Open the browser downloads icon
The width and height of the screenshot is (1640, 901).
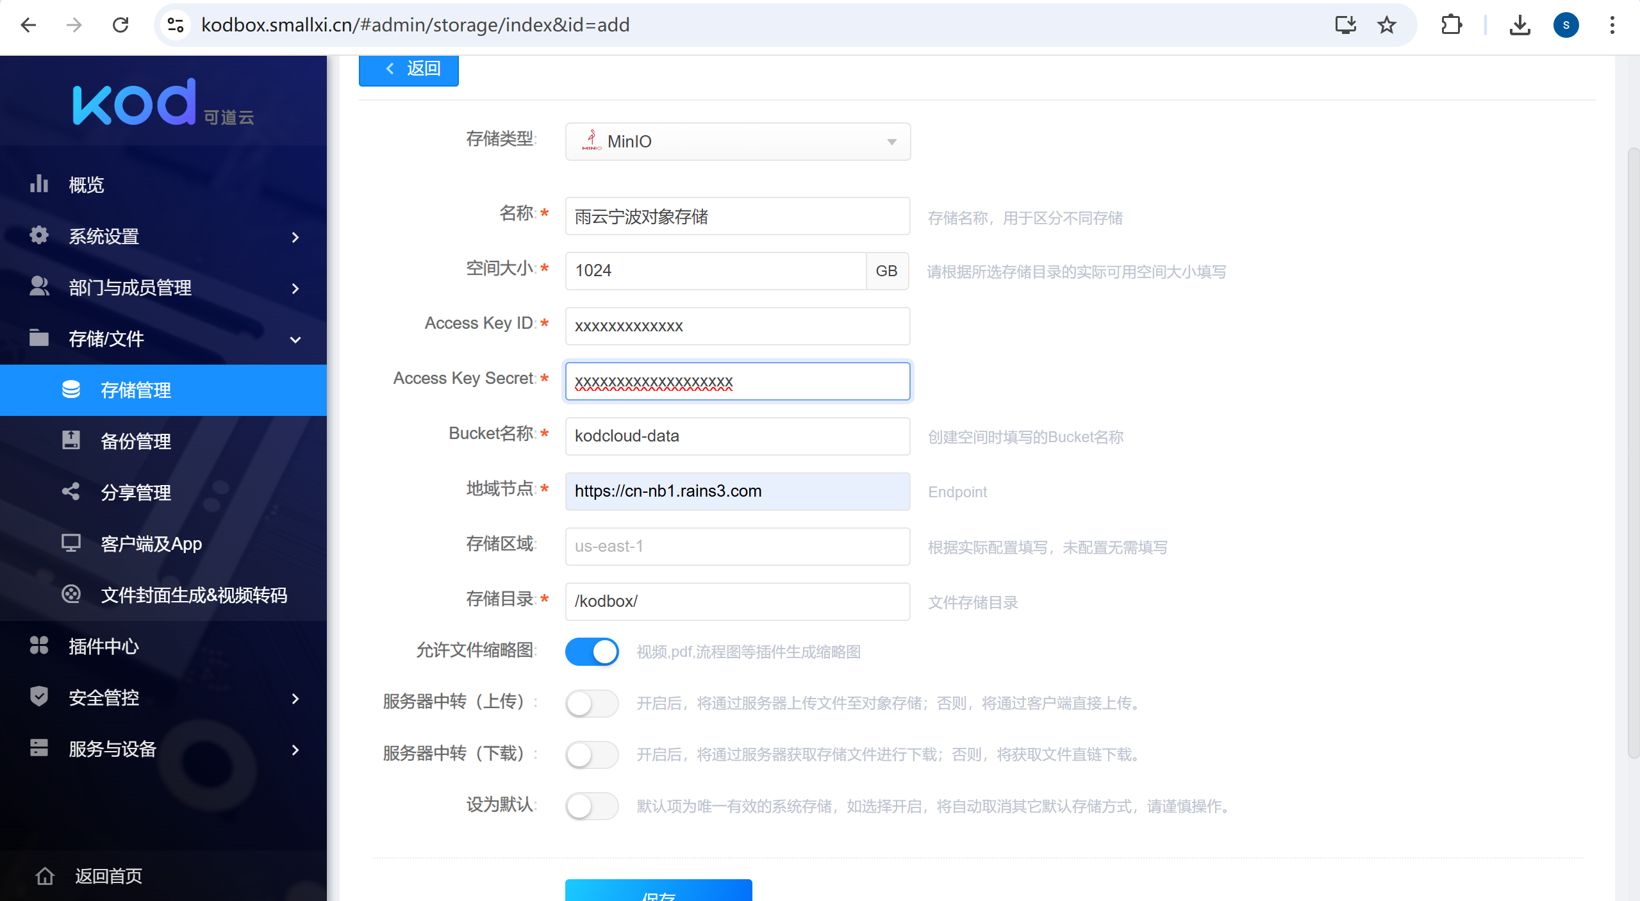[x=1520, y=25]
